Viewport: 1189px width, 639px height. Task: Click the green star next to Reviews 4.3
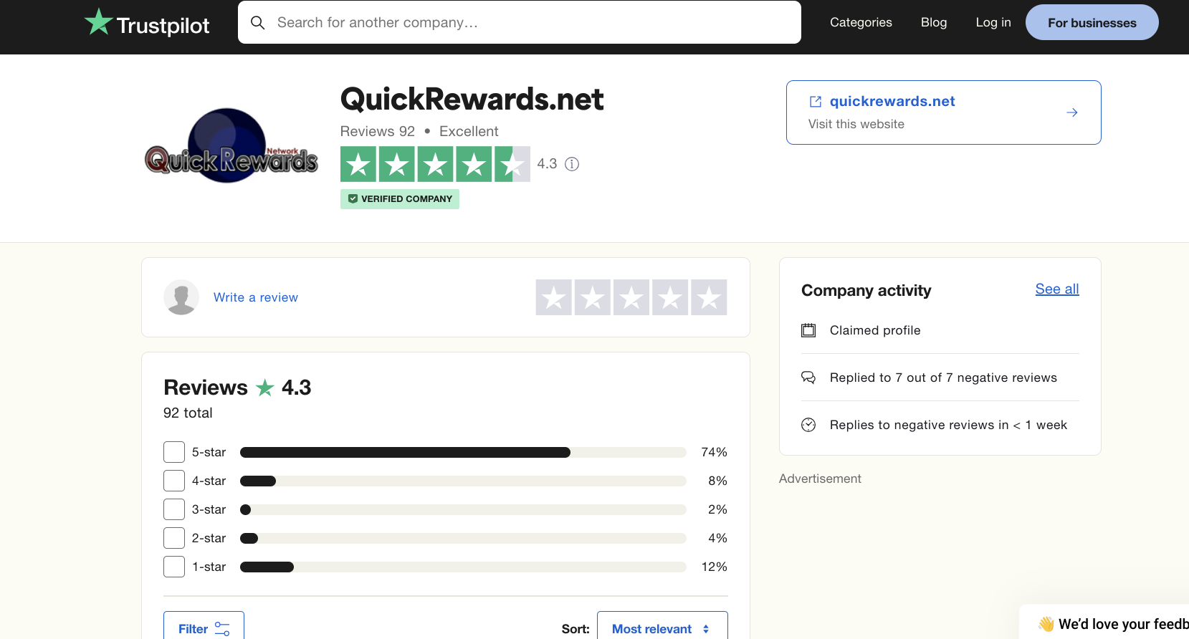[265, 388]
